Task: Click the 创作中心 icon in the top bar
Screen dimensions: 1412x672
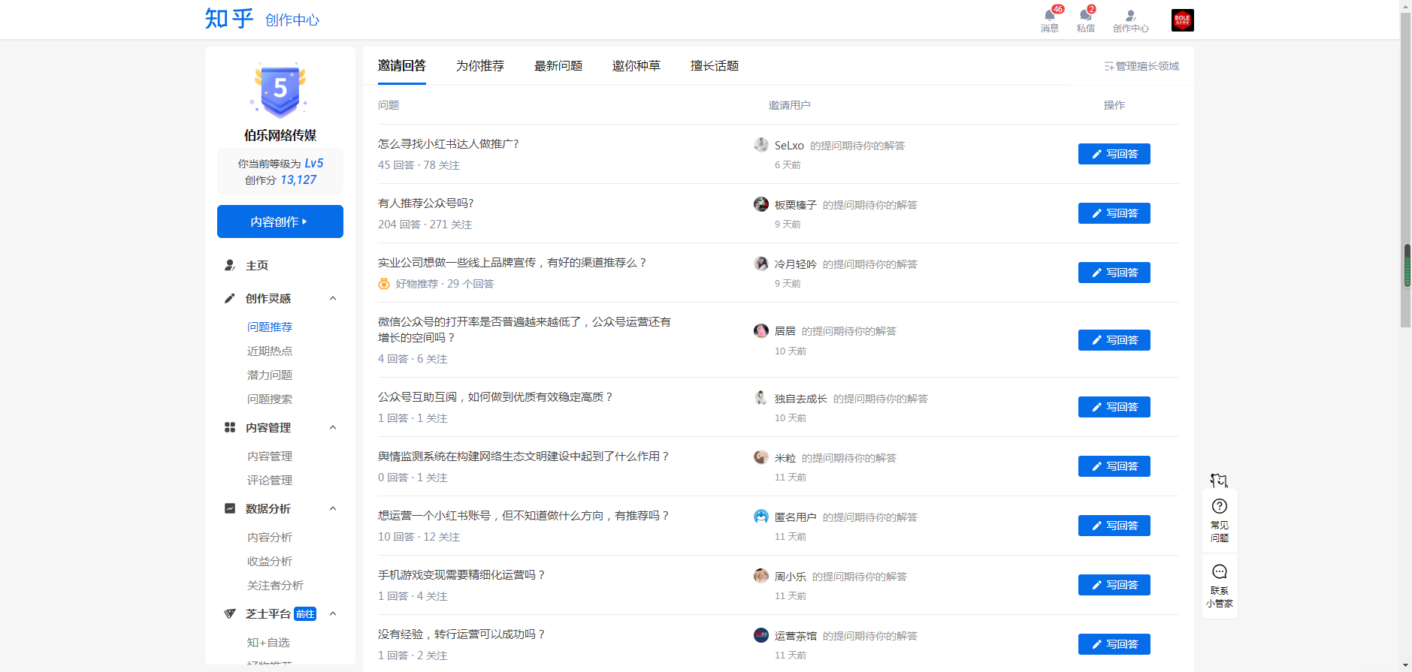Action: coord(1130,16)
